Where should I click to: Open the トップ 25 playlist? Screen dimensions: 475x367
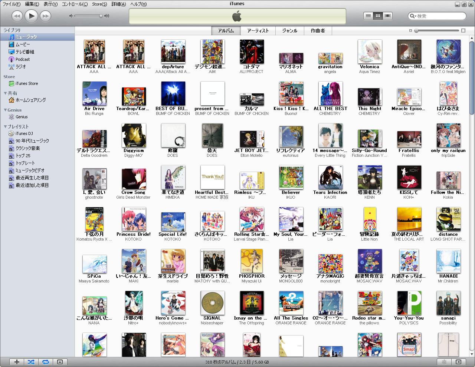tap(37, 156)
